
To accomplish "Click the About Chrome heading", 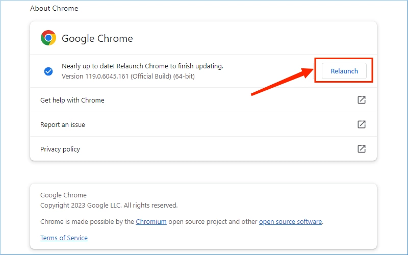I will [54, 8].
